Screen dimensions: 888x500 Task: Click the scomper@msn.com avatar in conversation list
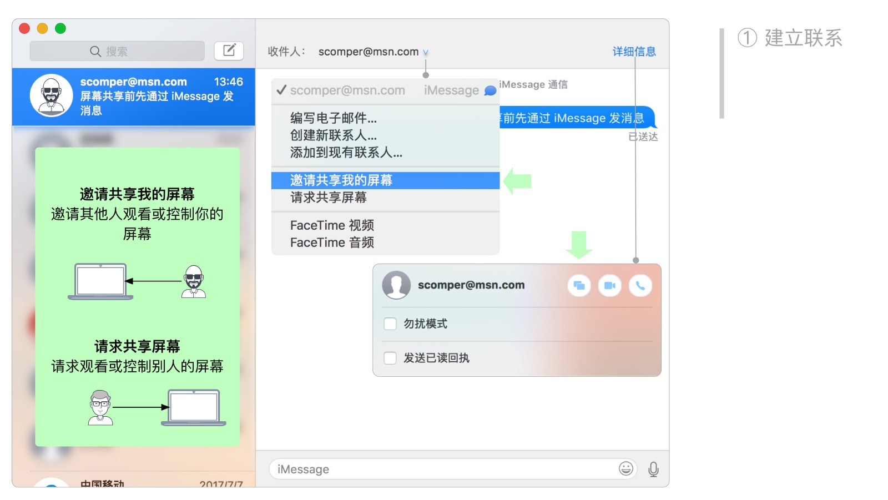[51, 95]
